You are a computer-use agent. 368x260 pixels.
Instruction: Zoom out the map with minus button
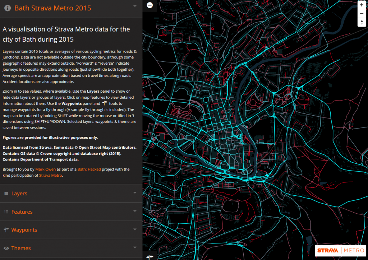point(362,14)
